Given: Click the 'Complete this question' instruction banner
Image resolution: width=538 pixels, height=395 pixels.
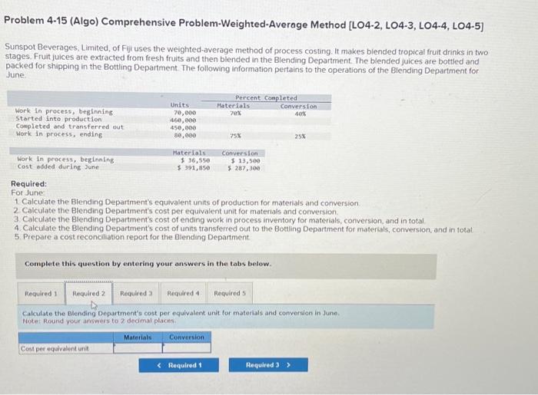Looking at the screenshot, I should 148,264.
